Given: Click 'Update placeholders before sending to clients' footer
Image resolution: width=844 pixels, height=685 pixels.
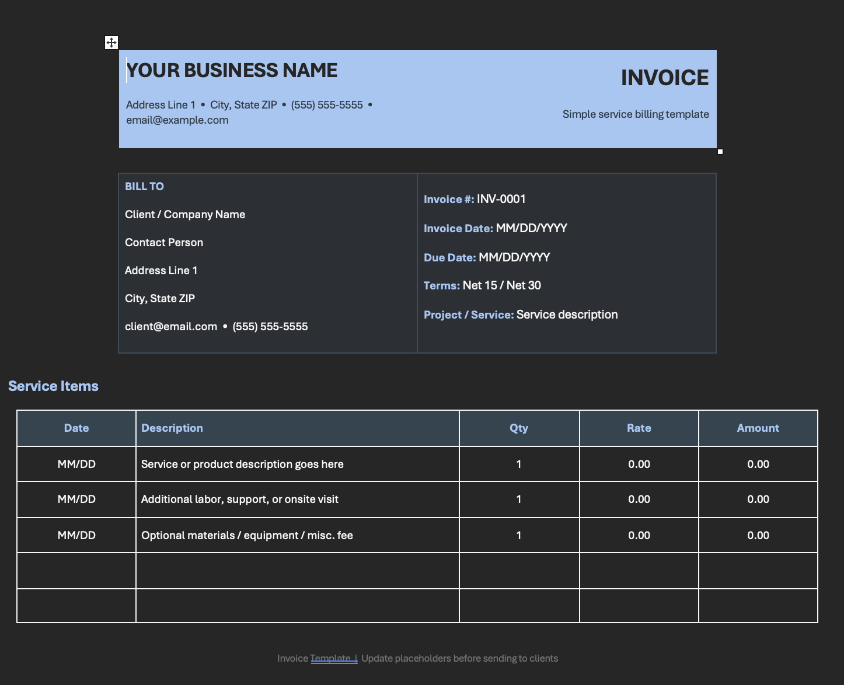Looking at the screenshot, I should click(460, 659).
